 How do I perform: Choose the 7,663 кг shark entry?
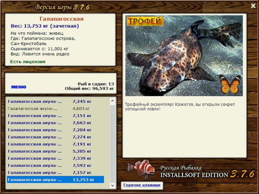[55, 123]
